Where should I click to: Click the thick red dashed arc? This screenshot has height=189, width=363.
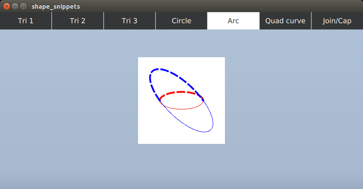point(181,92)
